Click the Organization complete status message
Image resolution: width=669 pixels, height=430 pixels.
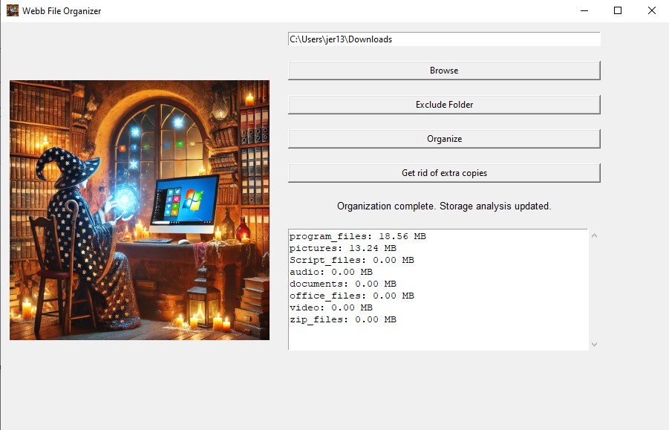coord(444,206)
